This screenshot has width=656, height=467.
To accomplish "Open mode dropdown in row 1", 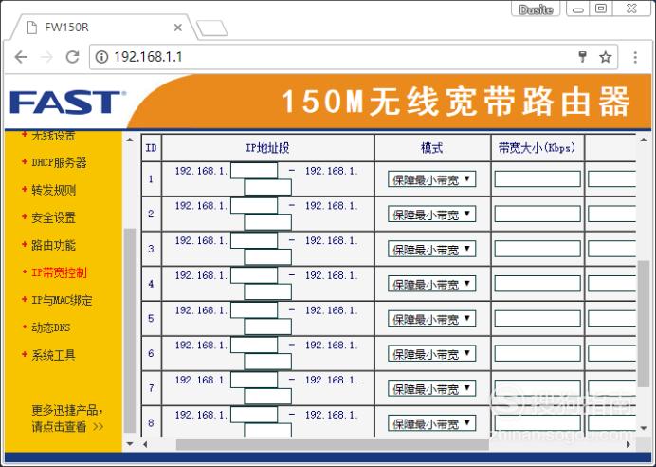I will pyautogui.click(x=431, y=179).
